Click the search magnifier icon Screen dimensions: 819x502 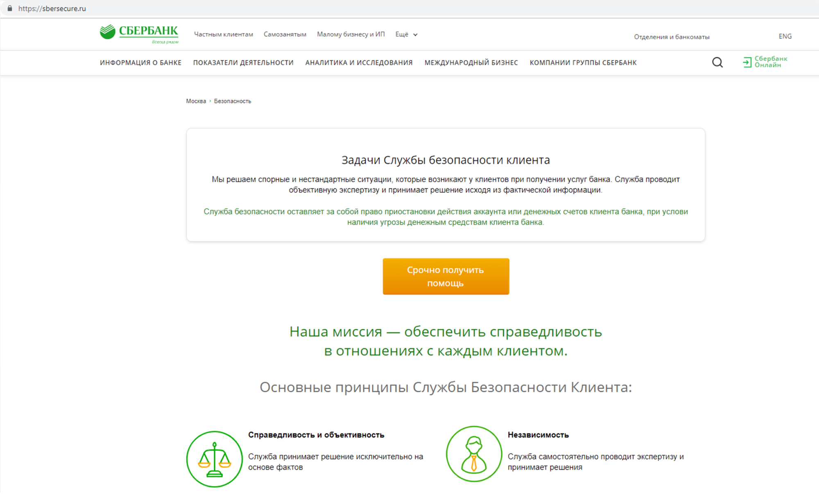pyautogui.click(x=717, y=62)
